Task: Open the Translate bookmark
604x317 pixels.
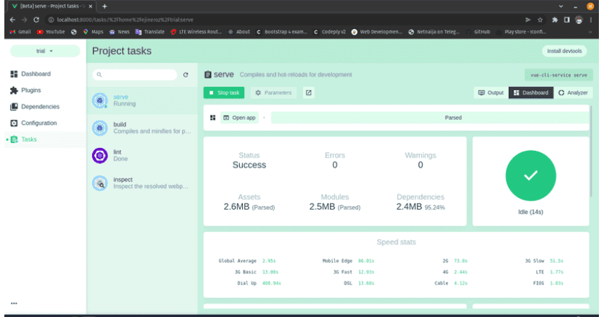Action: (150, 32)
